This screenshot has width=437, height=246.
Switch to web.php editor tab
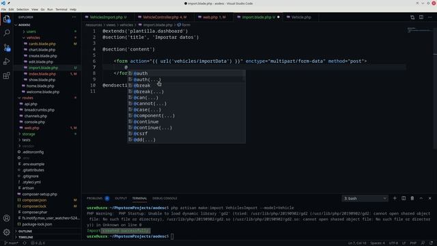pyautogui.click(x=214, y=17)
